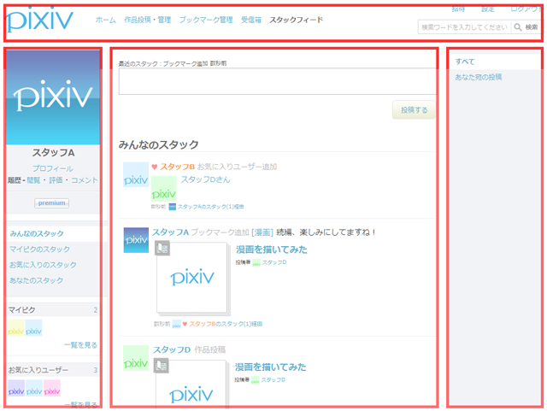This screenshot has height=411, width=547.
Task: Open first manga thumbnail image
Action: 192,278
